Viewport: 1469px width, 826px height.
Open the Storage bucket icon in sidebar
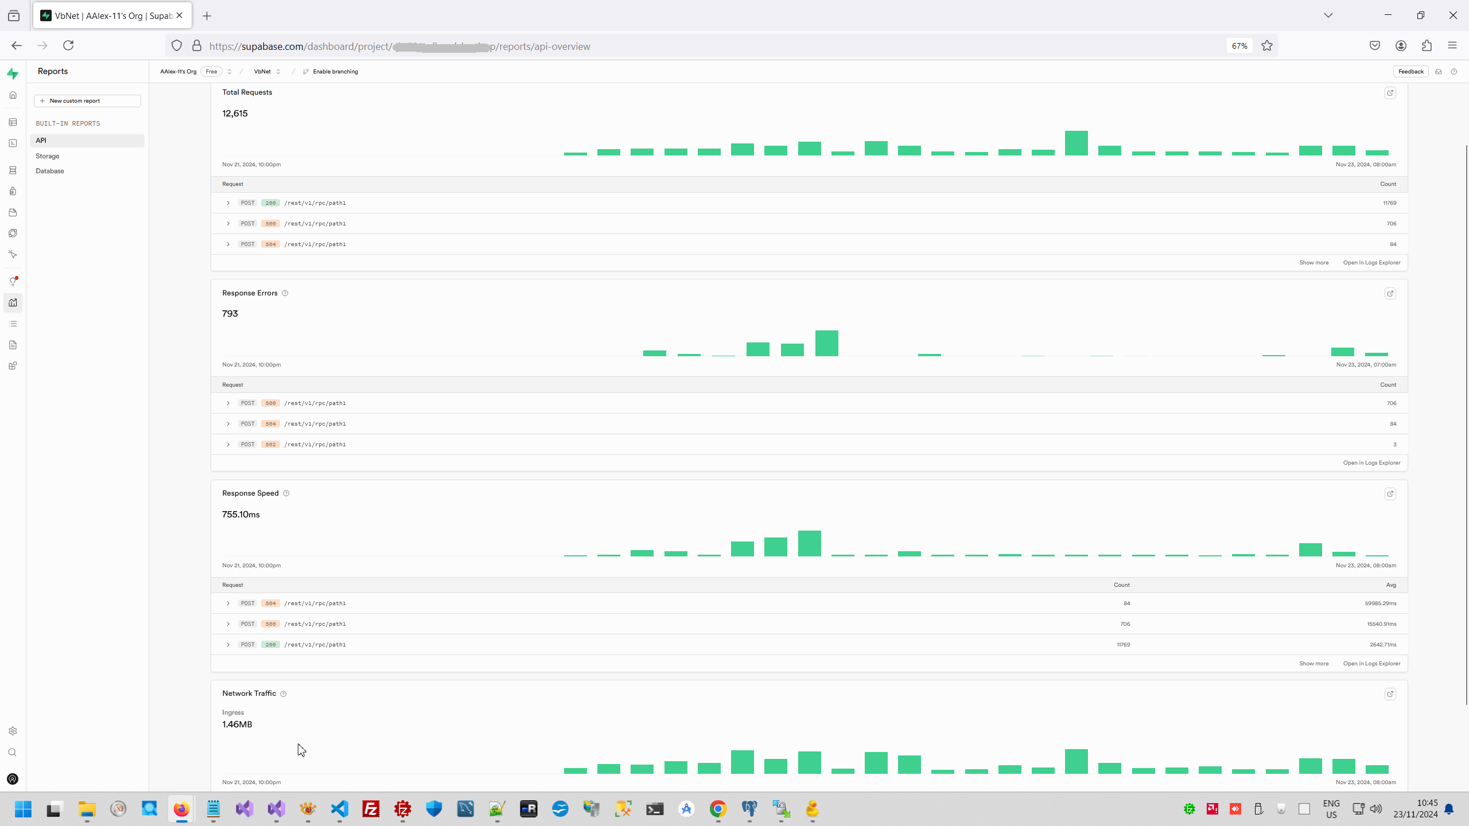[13, 213]
